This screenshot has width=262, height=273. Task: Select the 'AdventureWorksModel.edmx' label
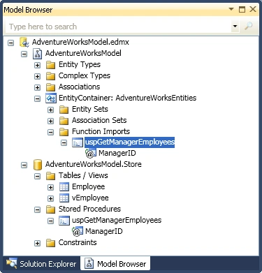coord(80,42)
